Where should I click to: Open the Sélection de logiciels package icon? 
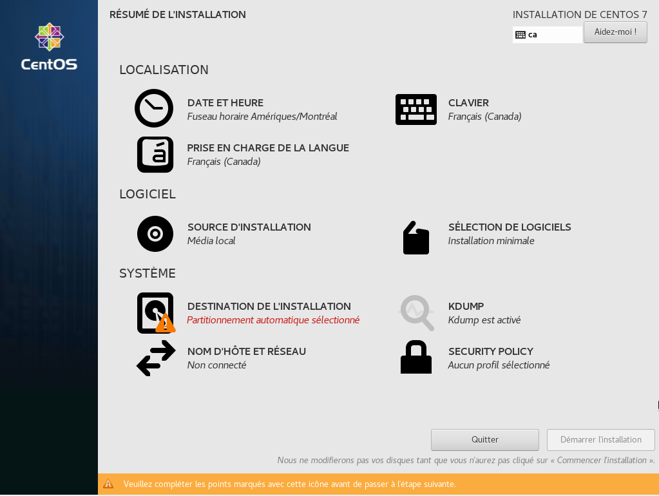(415, 238)
